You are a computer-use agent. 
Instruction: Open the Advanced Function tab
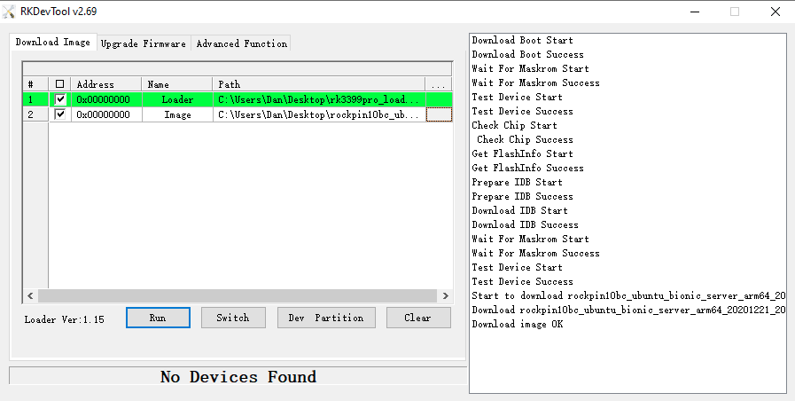click(241, 43)
